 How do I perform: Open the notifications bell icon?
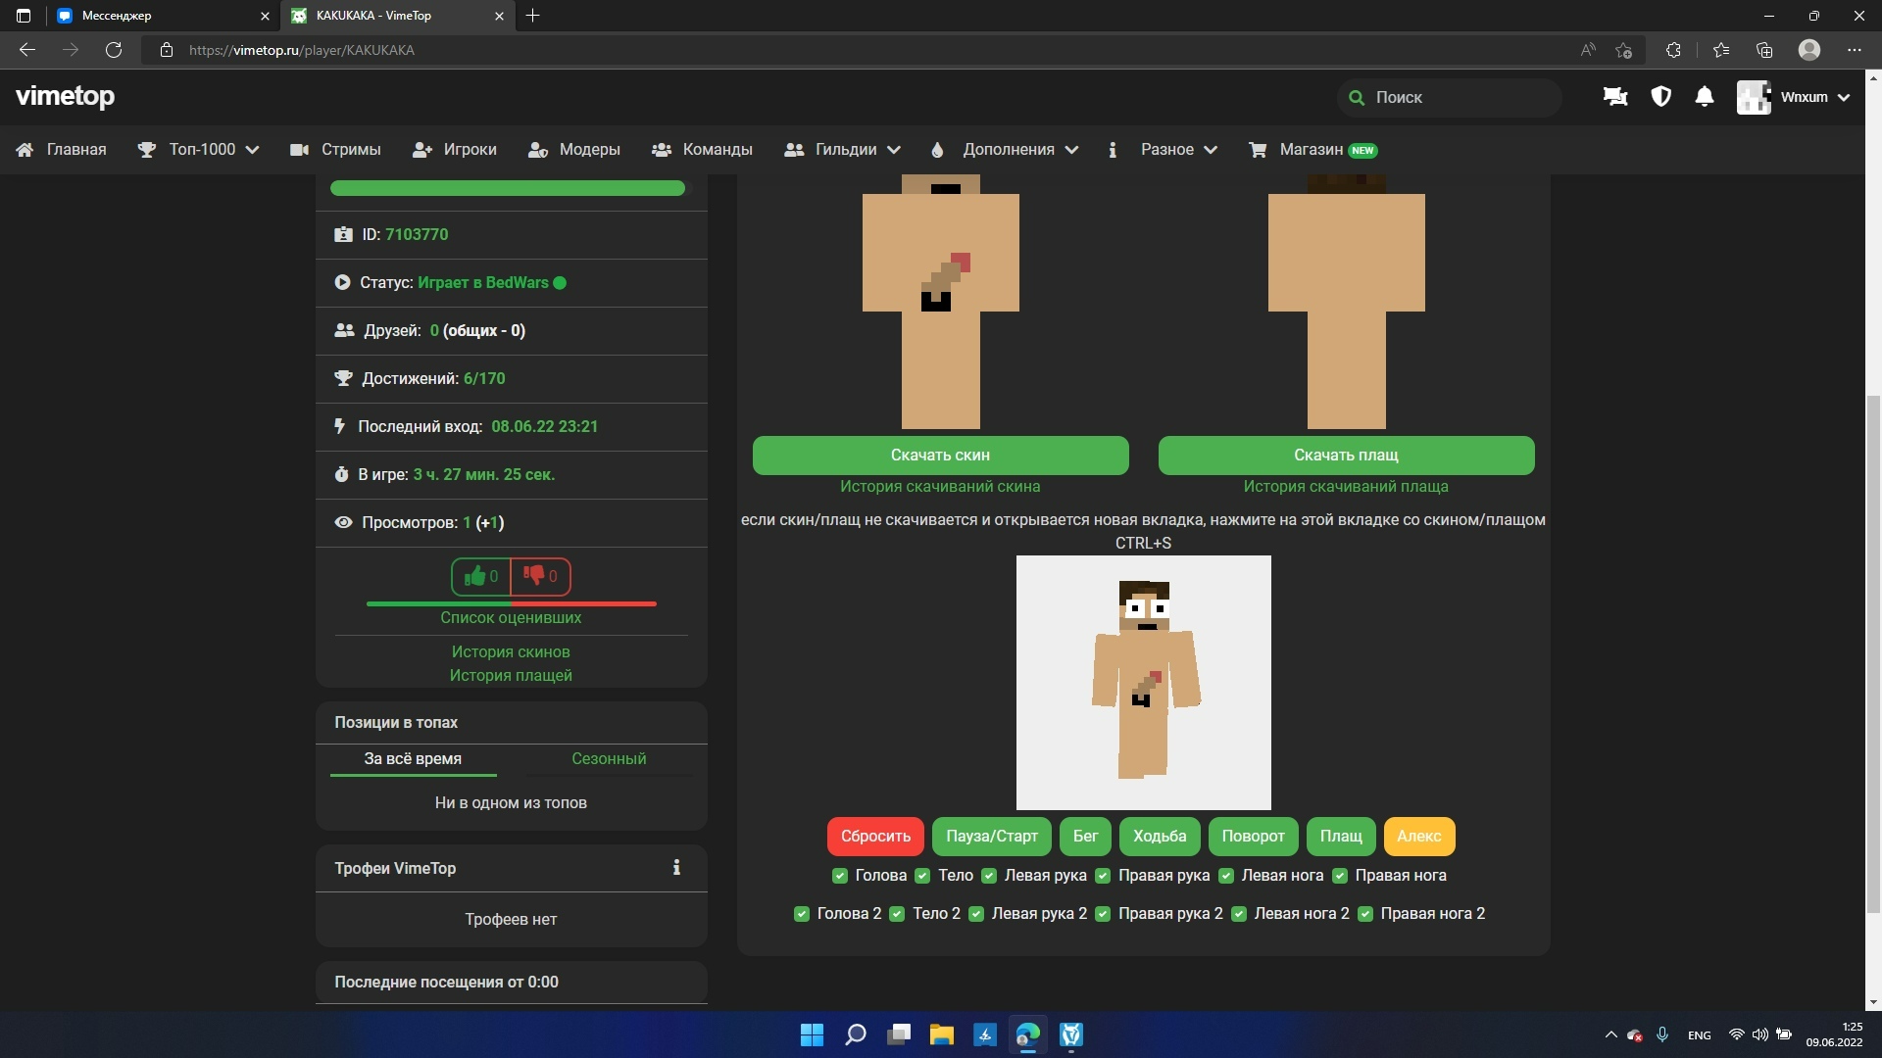(1705, 97)
